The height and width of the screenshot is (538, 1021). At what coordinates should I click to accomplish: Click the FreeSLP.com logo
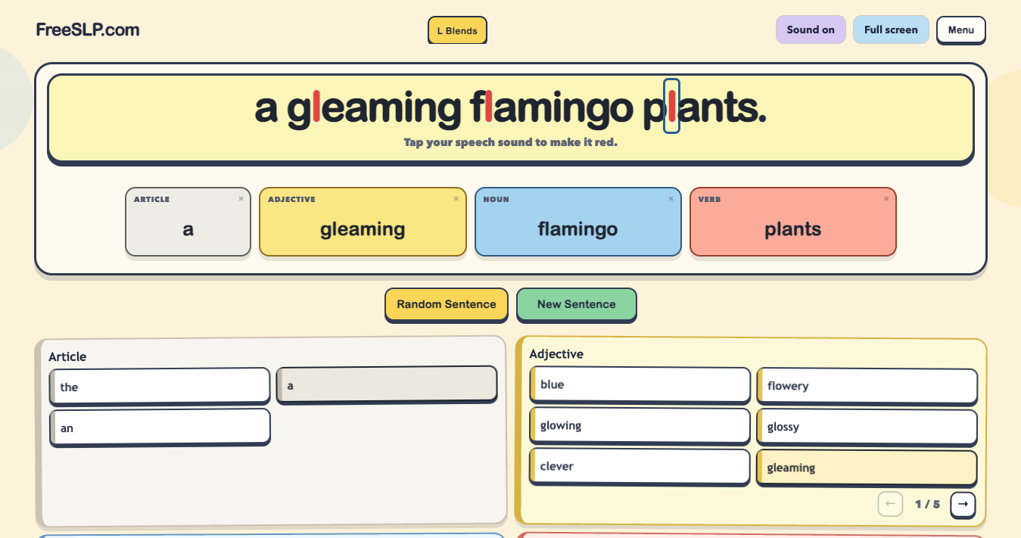coord(88,30)
